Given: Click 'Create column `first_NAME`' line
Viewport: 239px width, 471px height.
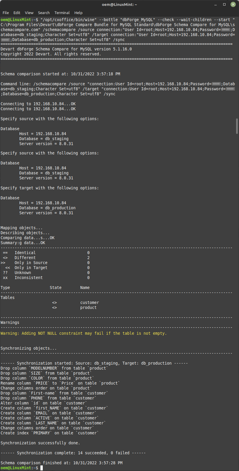Looking at the screenshot, I should pos(54,408).
